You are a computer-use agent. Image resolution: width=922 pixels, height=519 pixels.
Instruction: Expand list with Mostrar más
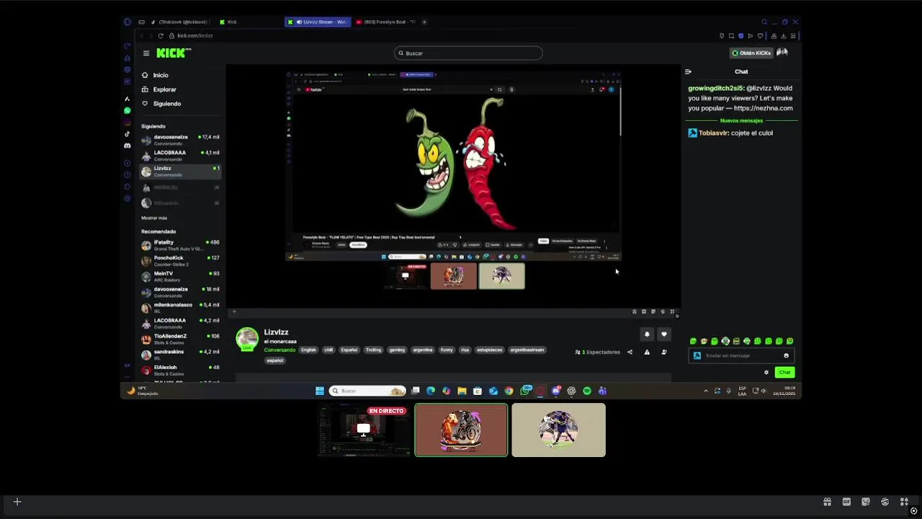[x=154, y=218]
